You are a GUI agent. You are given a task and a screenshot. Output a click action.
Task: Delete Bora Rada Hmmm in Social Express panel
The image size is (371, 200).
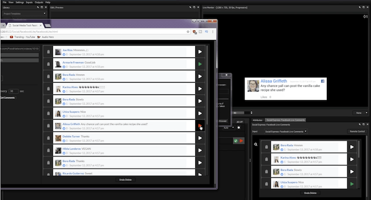coord(266,147)
